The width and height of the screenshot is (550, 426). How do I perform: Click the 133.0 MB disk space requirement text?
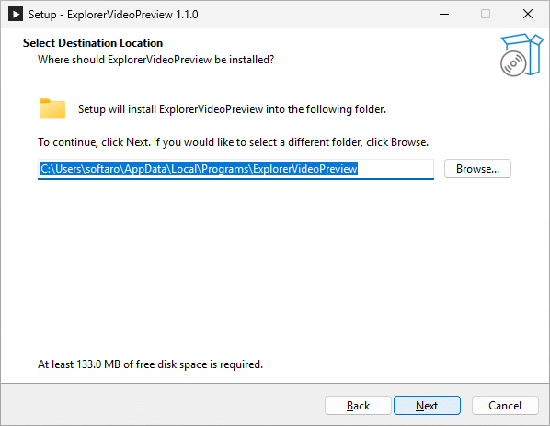pyautogui.click(x=150, y=364)
